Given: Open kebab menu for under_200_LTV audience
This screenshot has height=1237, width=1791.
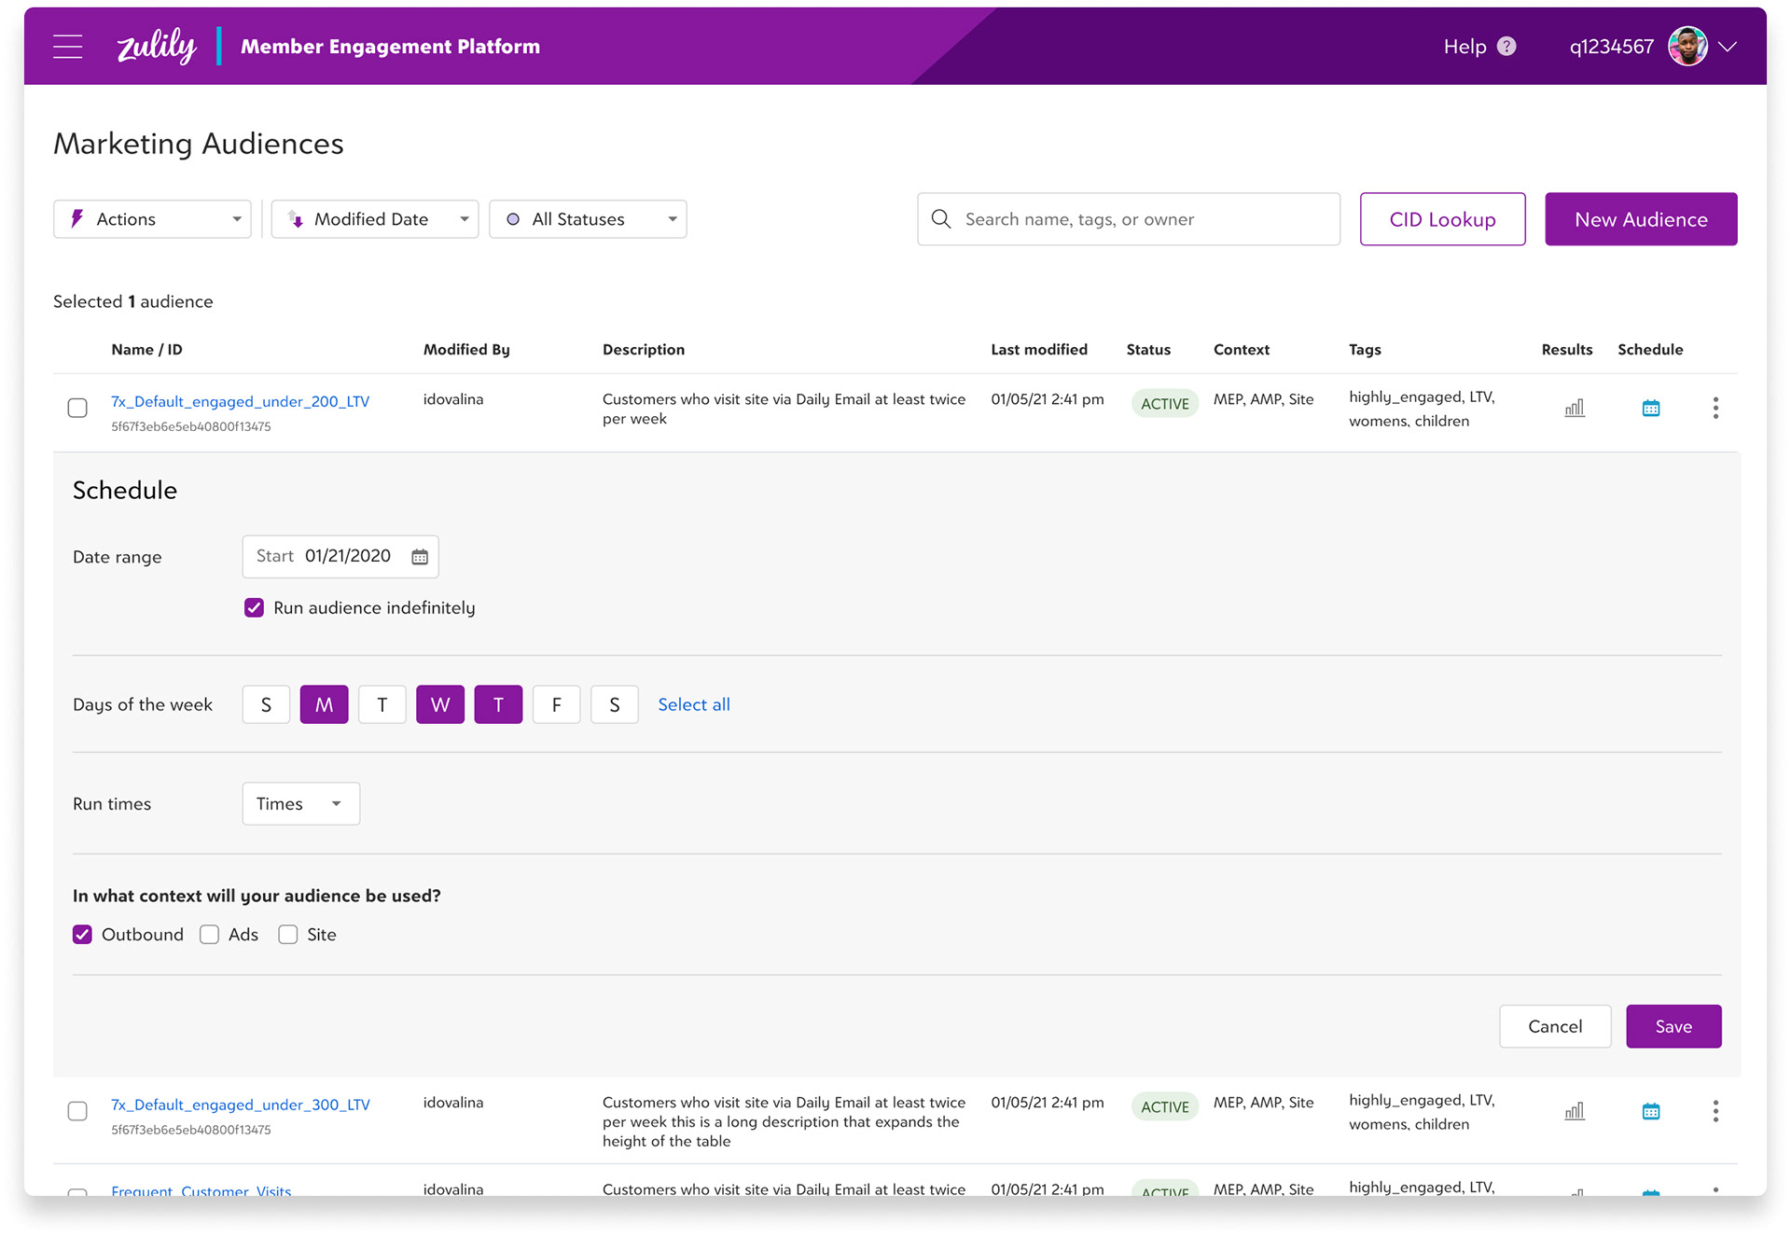Looking at the screenshot, I should click(x=1715, y=408).
